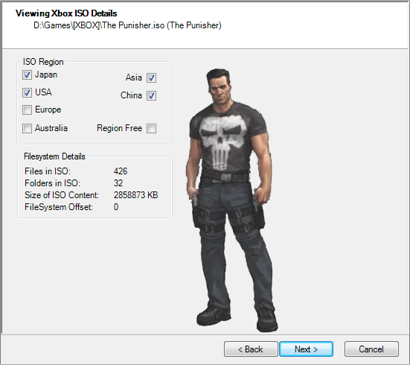Click the 'Size of ISO Content:' label

(x=62, y=195)
